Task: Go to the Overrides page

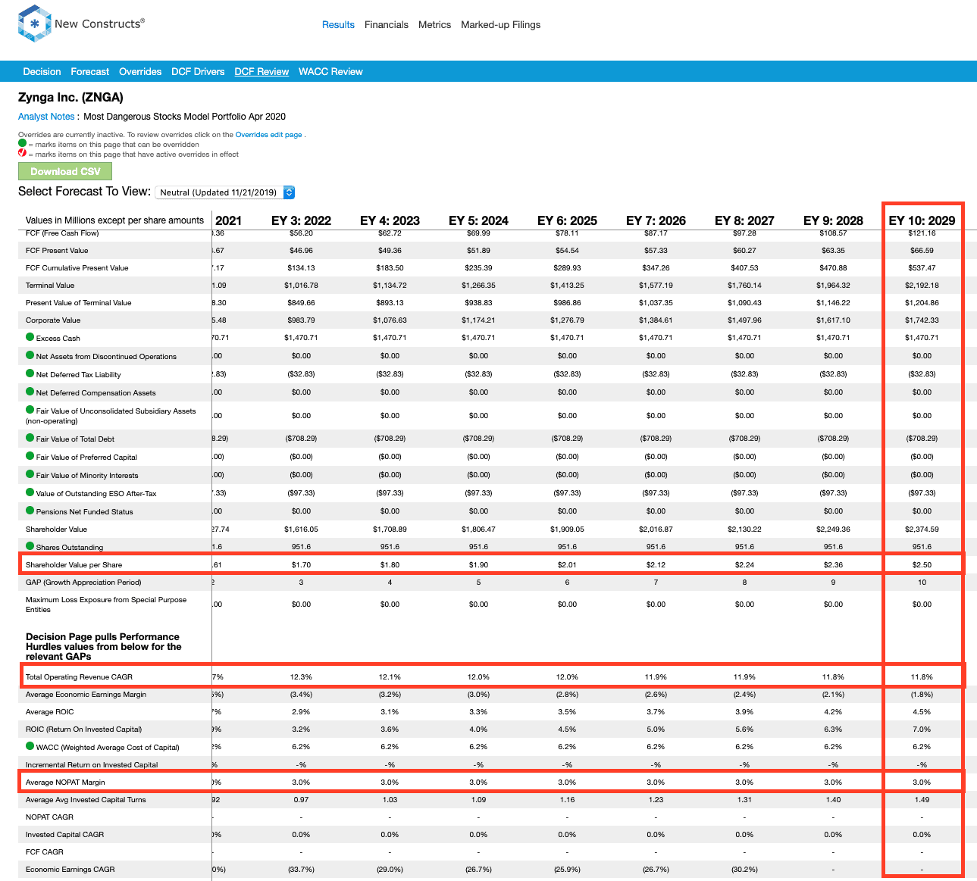Action: point(140,72)
